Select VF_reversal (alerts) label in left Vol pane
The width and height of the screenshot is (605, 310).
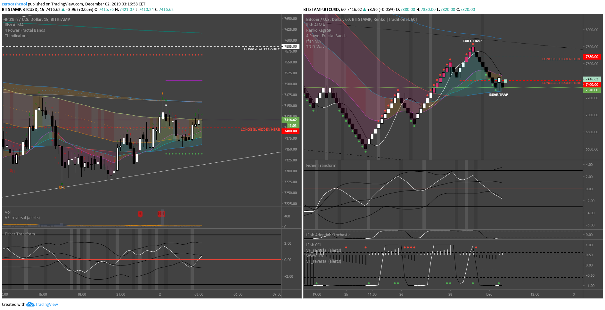pos(22,218)
